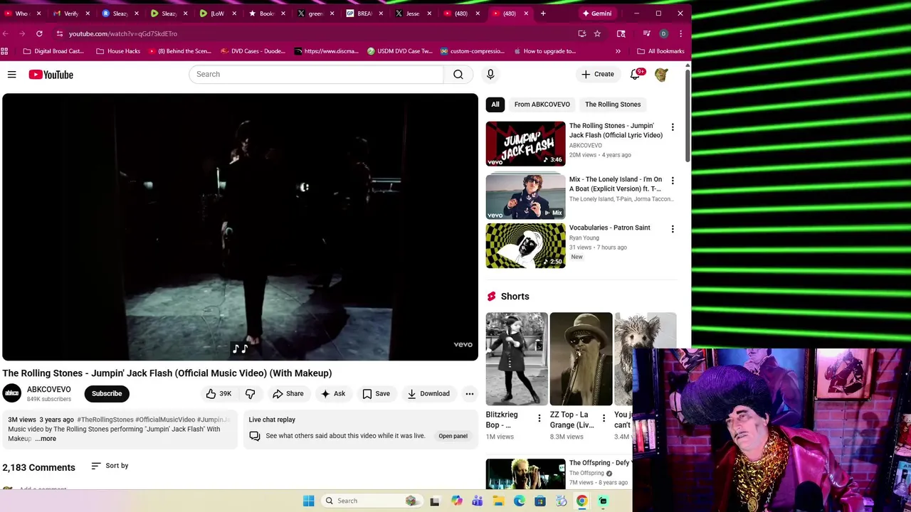Screen dimensions: 911x512
Task: Click ABKCOVEVO channel avatar
Action: coord(11,393)
